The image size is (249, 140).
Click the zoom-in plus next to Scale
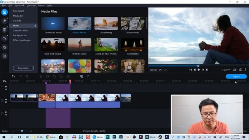pyautogui.click(x=31, y=131)
